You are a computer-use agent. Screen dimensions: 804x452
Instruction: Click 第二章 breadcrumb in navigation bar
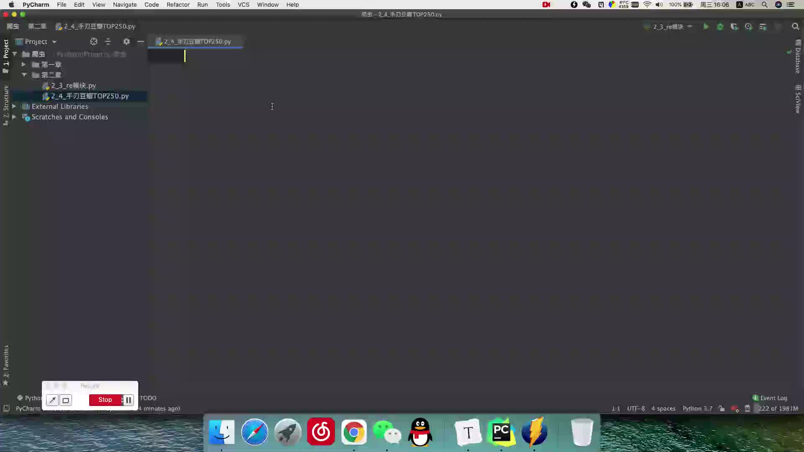(x=37, y=26)
